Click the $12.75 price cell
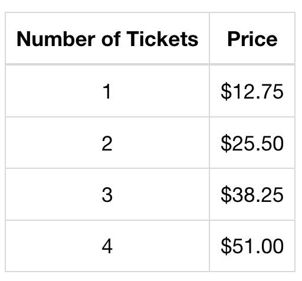 pyautogui.click(x=252, y=92)
